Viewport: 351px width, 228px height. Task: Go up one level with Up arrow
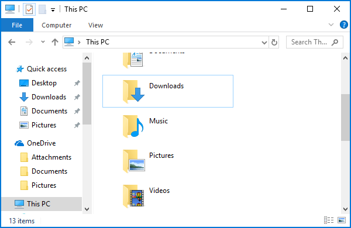[x=55, y=42]
